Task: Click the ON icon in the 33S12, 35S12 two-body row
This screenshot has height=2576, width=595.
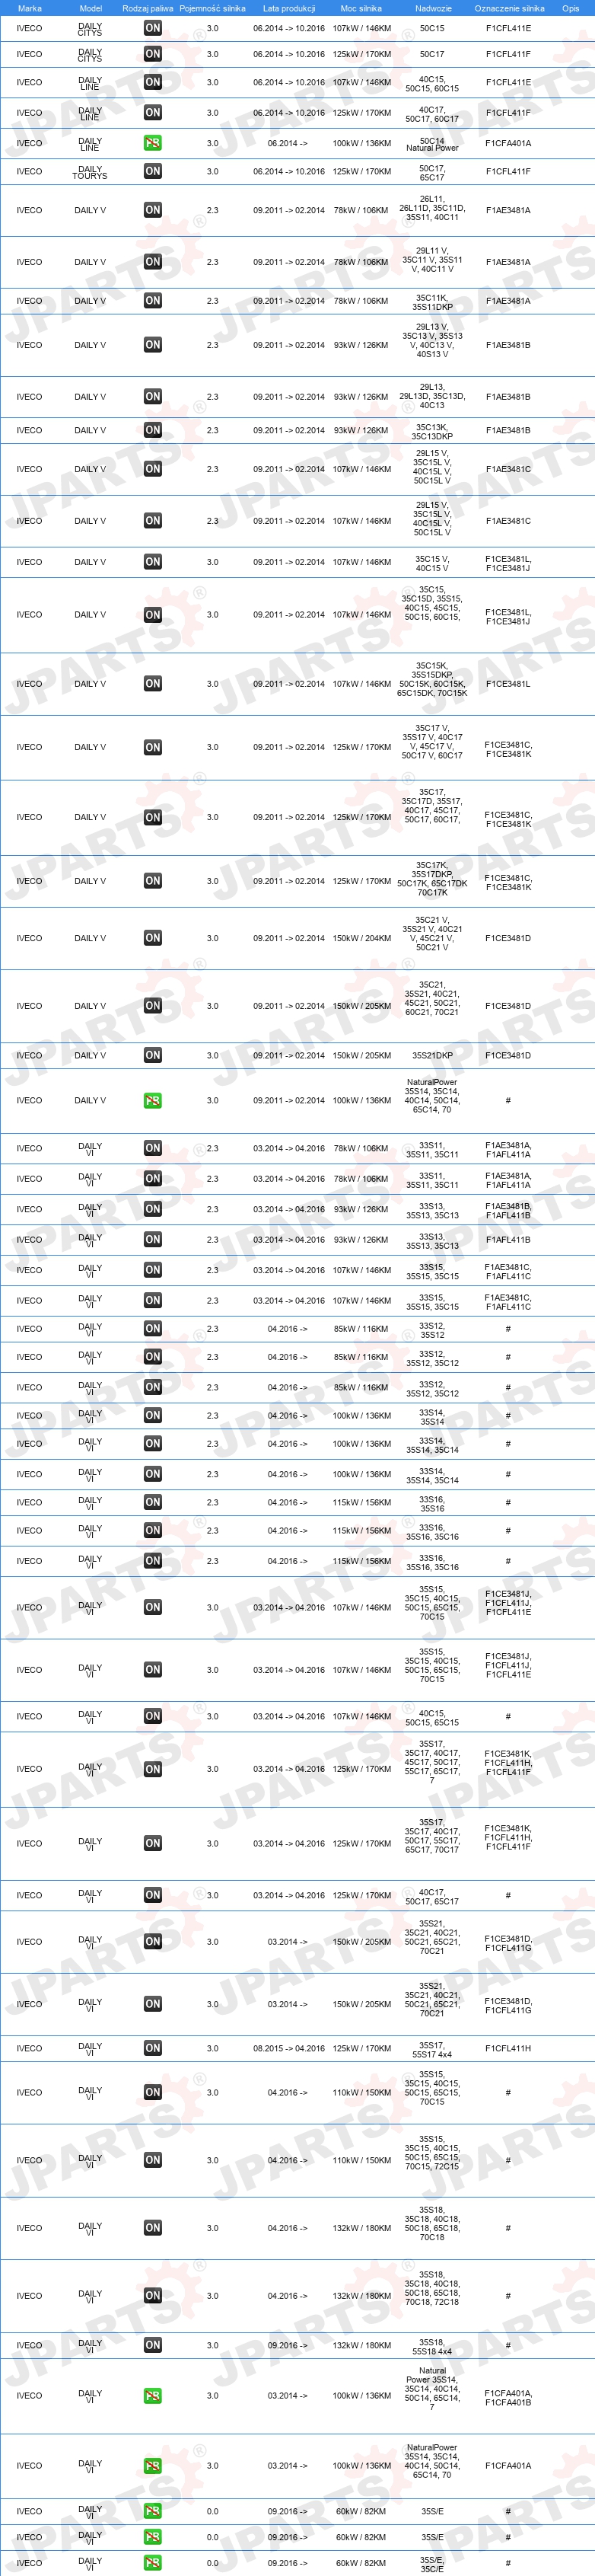Action: [x=152, y=1328]
